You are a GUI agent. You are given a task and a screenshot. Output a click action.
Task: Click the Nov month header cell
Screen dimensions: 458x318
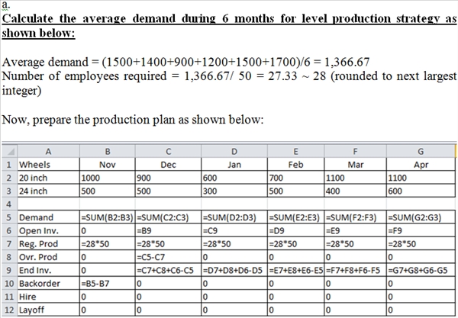[x=107, y=163]
